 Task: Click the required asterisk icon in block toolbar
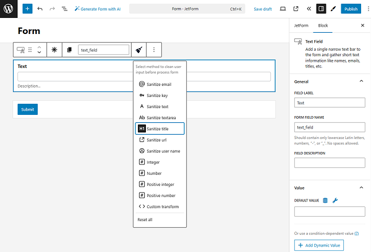(x=54, y=49)
